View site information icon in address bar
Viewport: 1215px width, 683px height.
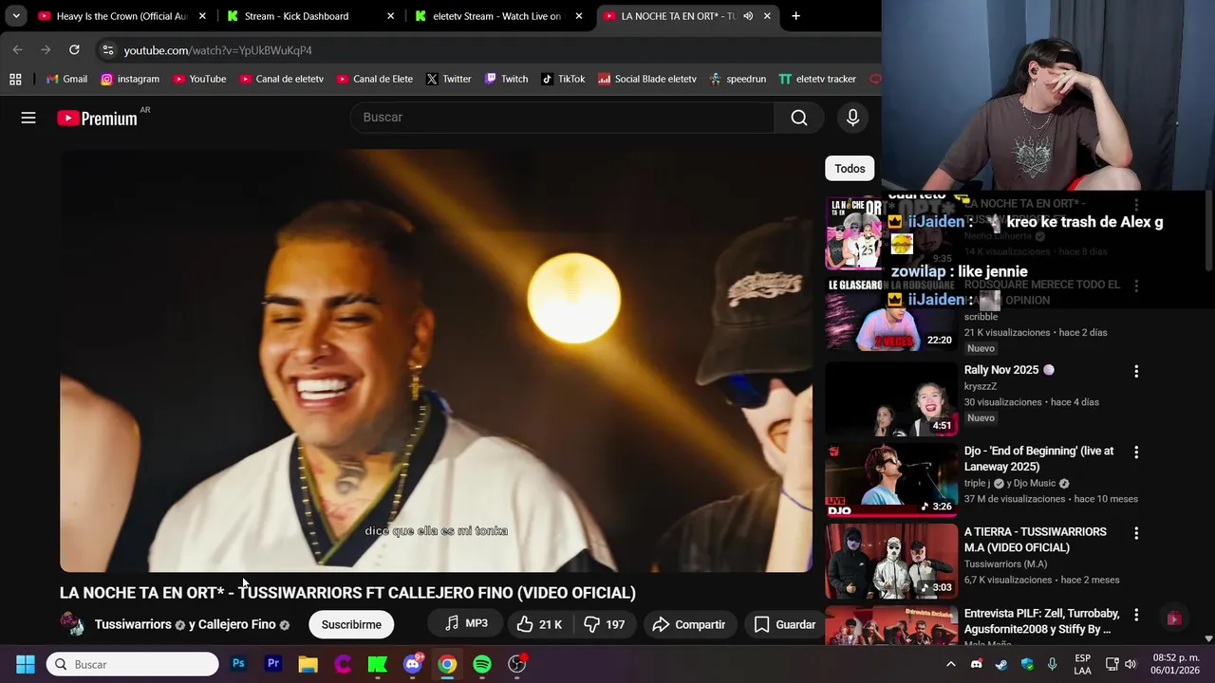[x=107, y=50]
